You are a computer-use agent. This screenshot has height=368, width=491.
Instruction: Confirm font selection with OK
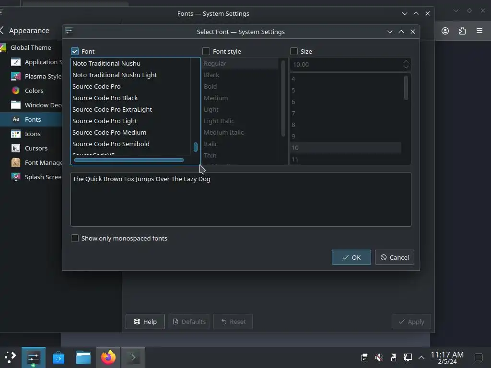[x=351, y=257]
